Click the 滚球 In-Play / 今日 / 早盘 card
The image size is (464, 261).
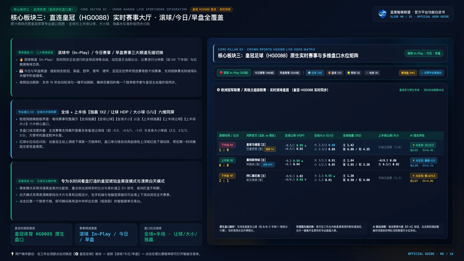(x=106, y=234)
